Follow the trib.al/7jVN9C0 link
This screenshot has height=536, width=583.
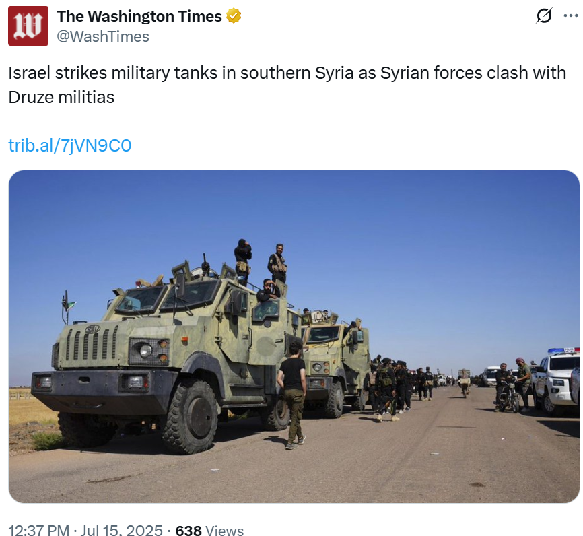click(70, 145)
